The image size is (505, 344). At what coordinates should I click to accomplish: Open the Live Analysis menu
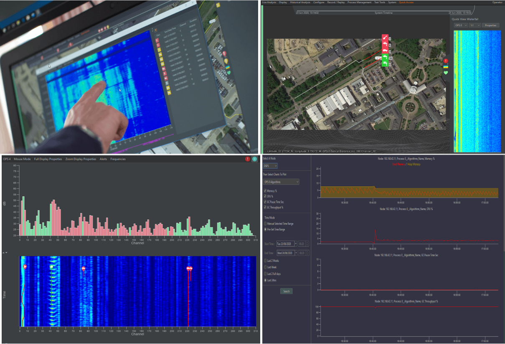pos(269,3)
